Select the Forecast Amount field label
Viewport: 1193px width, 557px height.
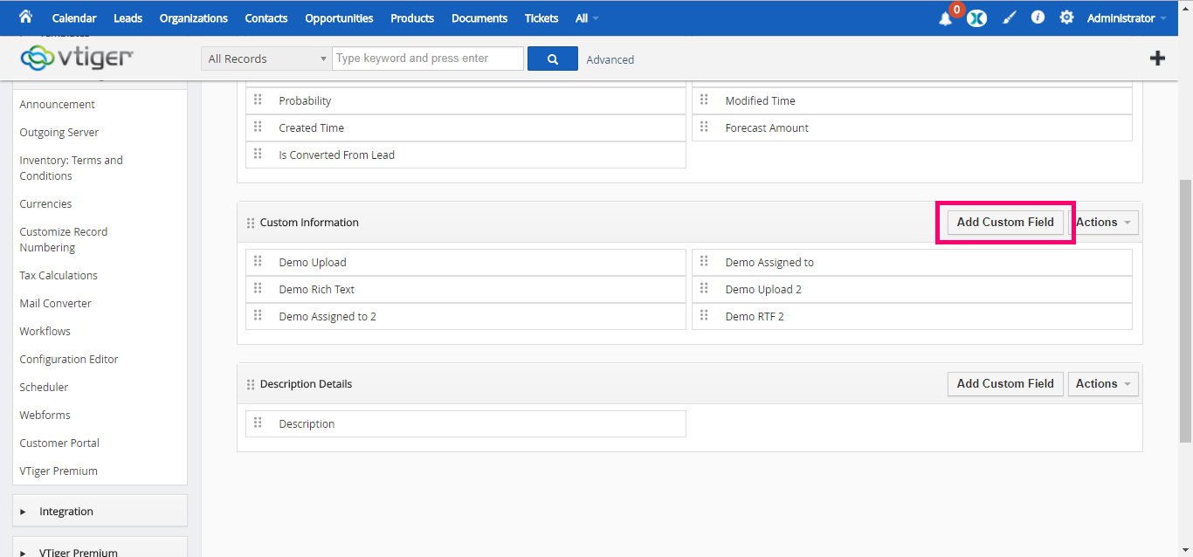[767, 127]
